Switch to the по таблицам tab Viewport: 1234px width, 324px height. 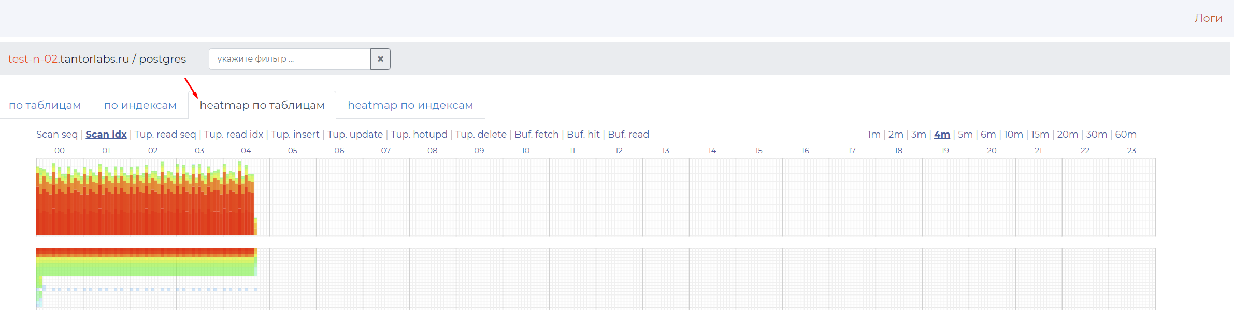point(45,105)
